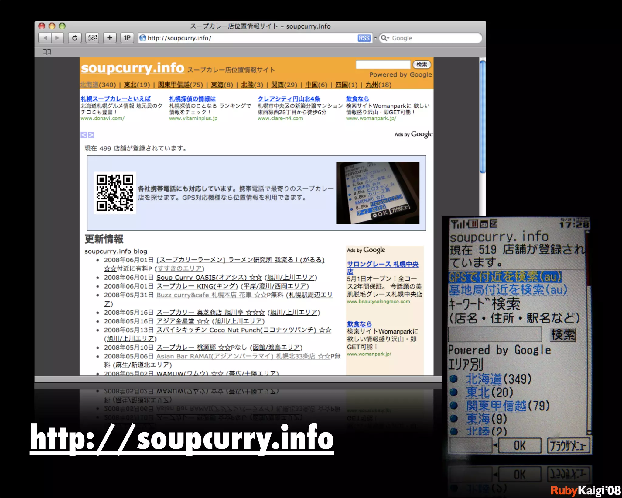The image size is (622, 498).
Task: Click the browser back arrow button
Action: click(x=45, y=38)
